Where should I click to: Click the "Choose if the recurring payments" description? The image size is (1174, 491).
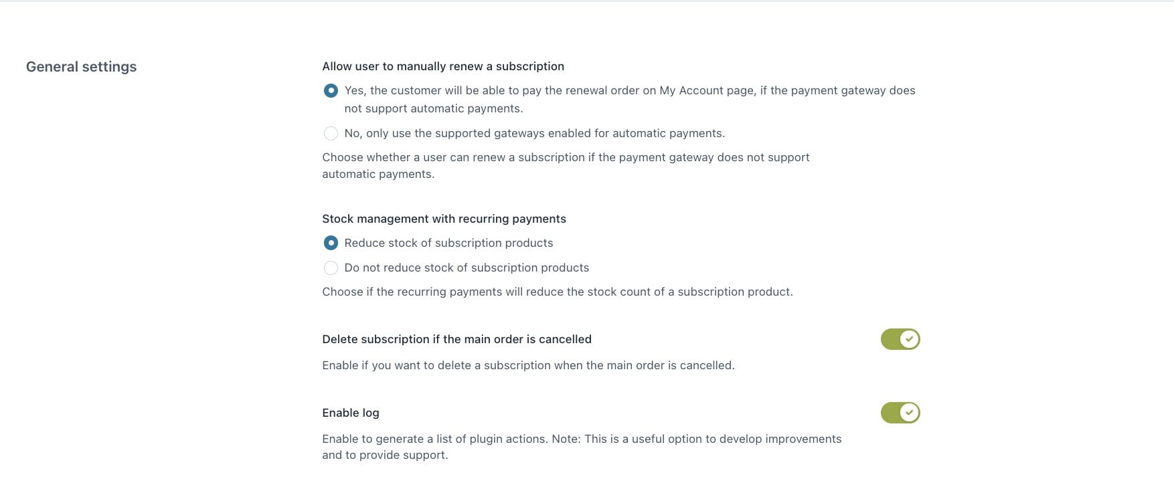(557, 292)
